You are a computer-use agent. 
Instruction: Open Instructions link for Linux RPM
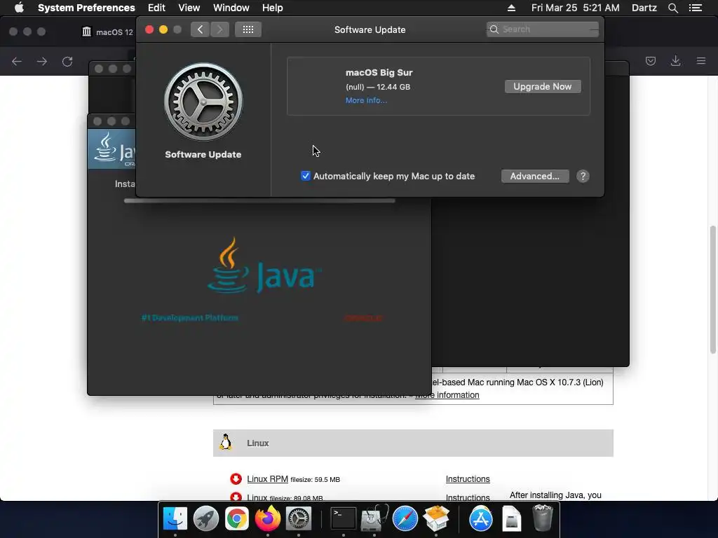pos(468,479)
